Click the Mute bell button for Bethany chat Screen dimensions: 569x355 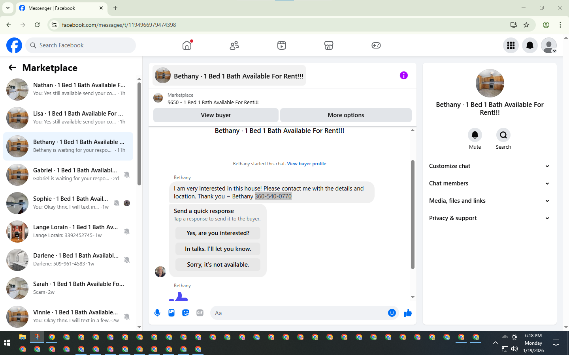coord(475,135)
